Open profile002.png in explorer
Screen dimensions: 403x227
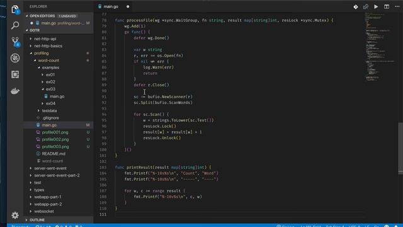click(x=55, y=139)
